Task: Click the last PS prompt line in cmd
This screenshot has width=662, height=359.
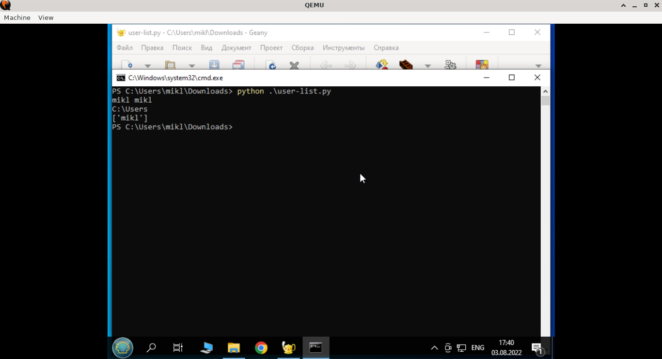Action: click(x=173, y=127)
